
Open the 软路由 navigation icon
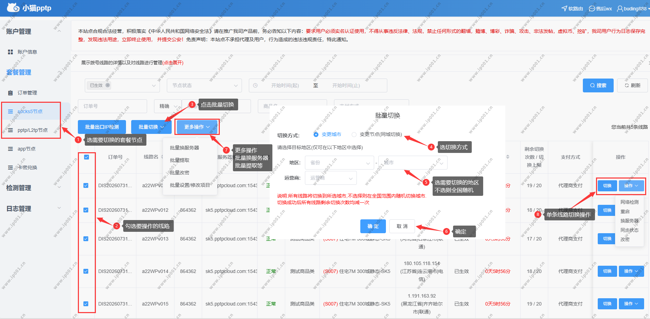click(x=564, y=9)
